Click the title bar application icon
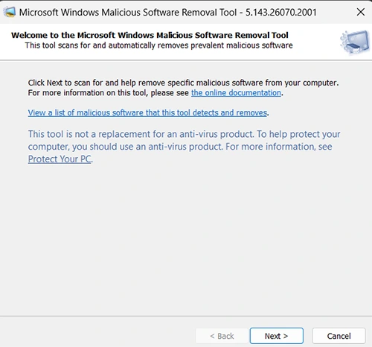This screenshot has width=372, height=347. click(10, 12)
